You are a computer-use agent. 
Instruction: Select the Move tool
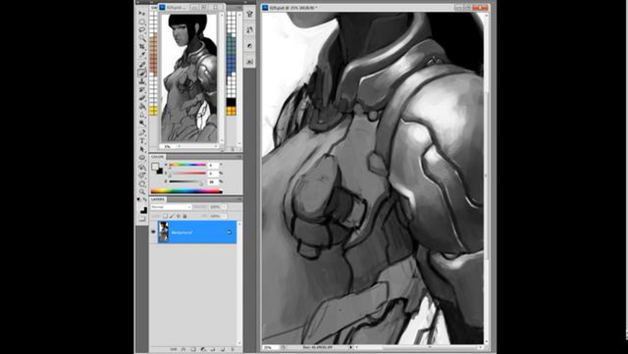coord(142,13)
